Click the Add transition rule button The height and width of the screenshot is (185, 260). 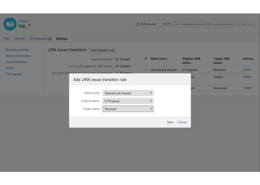[x=103, y=50]
